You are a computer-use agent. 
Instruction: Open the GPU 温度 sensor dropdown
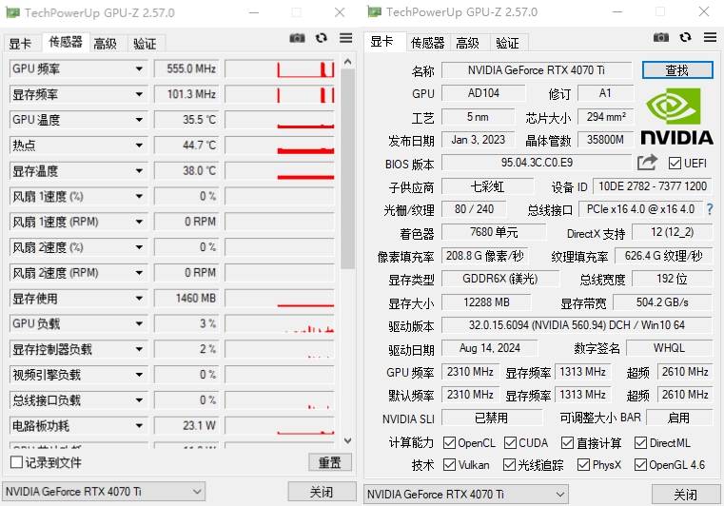coord(139,120)
